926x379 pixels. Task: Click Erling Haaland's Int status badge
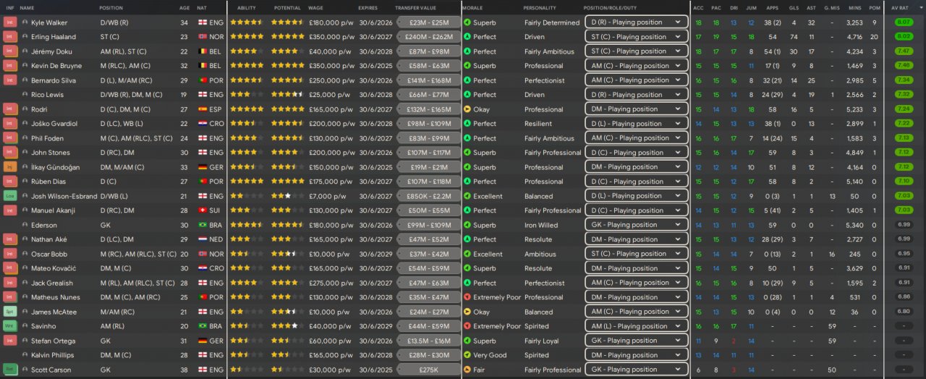[9, 37]
